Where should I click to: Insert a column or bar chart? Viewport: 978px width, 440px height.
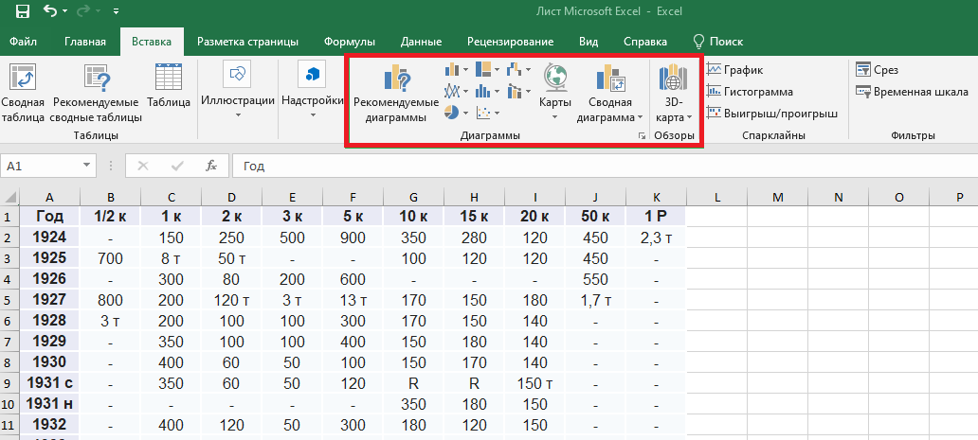tap(456, 70)
